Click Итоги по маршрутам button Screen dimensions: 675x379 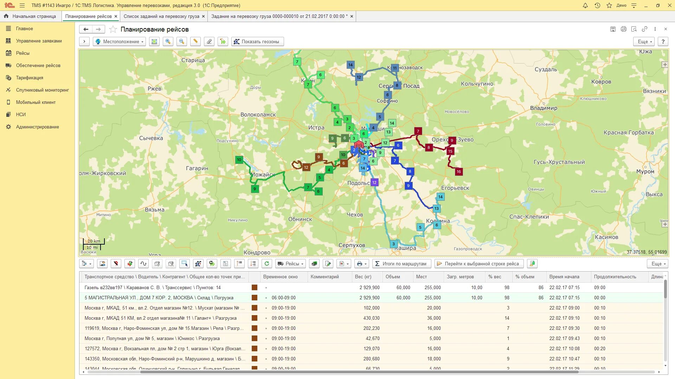(401, 264)
